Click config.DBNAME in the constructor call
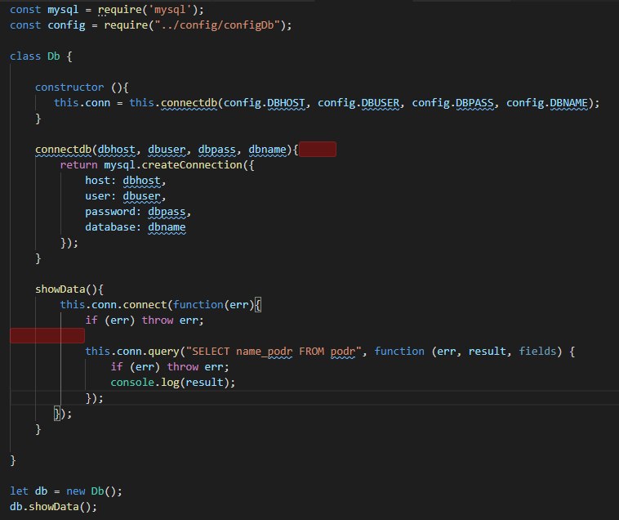Viewport: 619px width, 520px height. click(x=547, y=103)
